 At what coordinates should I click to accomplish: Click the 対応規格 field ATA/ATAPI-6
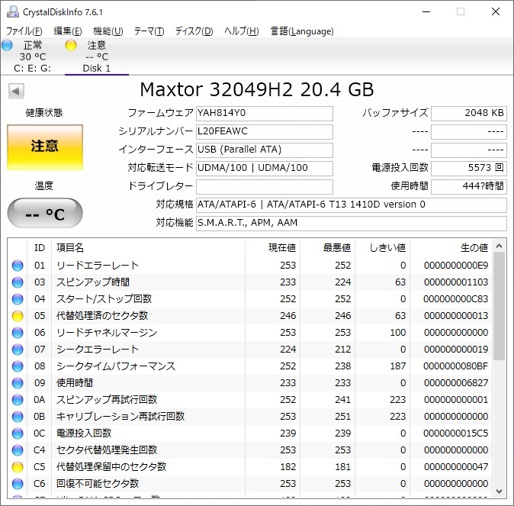[x=352, y=205]
